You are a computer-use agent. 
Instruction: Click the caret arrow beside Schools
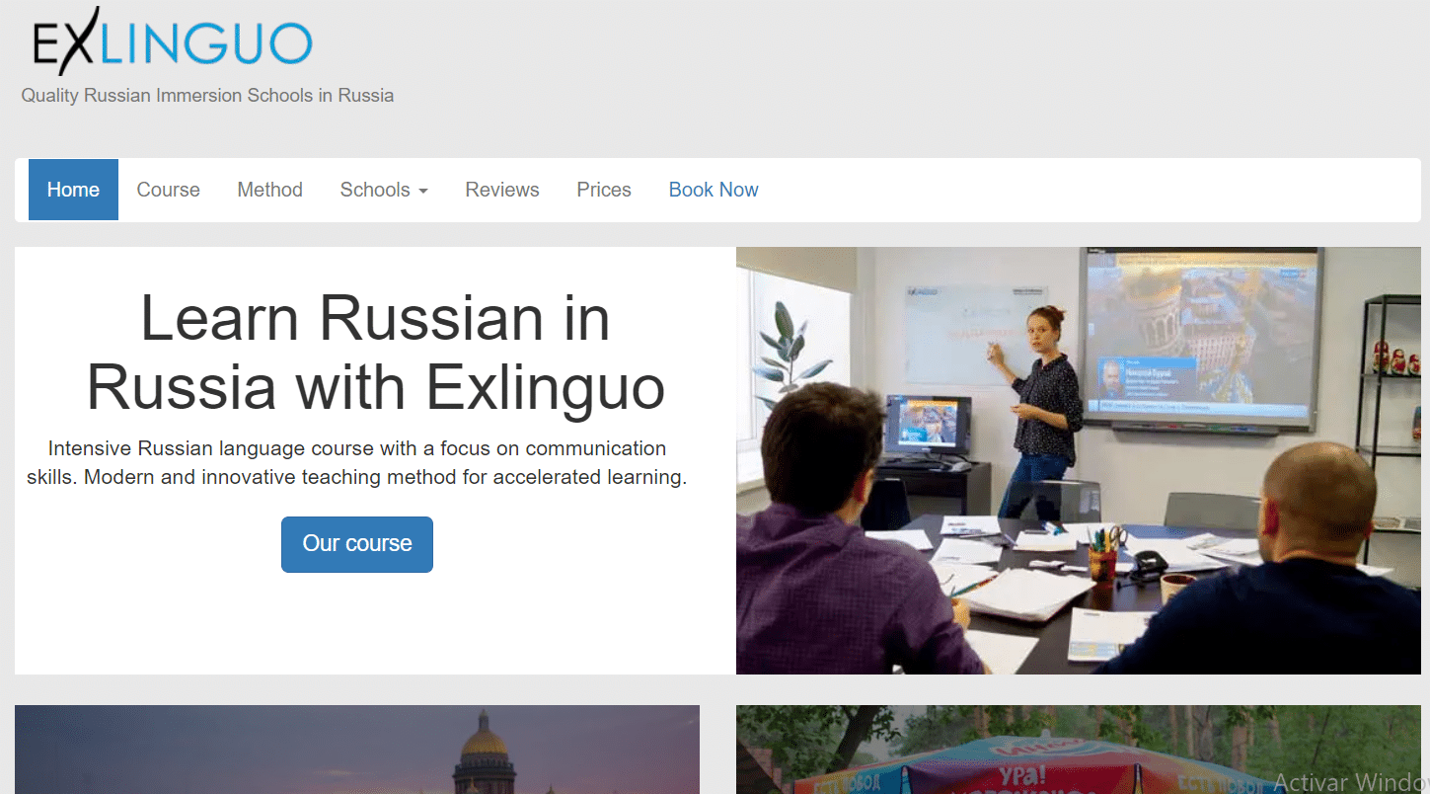(423, 191)
